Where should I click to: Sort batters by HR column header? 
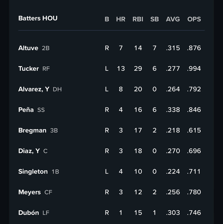(120, 19)
